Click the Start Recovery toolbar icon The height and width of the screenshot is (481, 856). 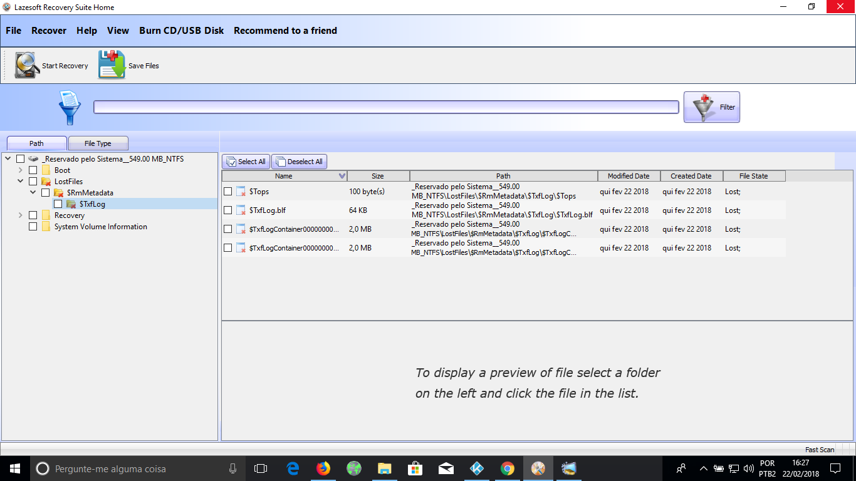coord(28,65)
